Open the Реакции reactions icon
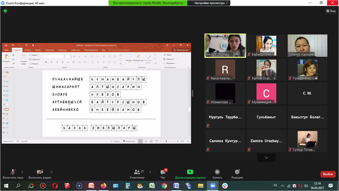This screenshot has height=191, width=339. [x=237, y=172]
